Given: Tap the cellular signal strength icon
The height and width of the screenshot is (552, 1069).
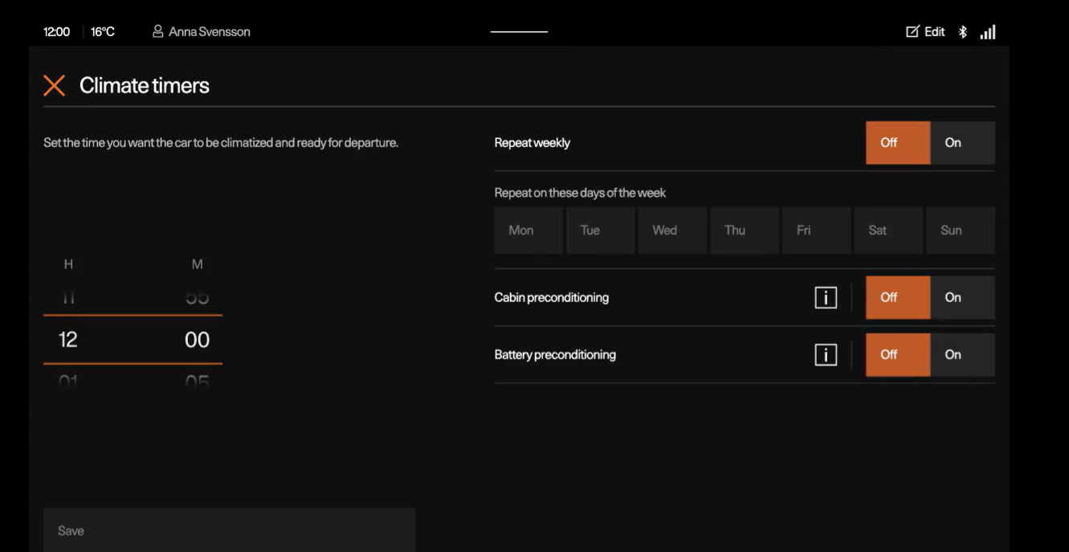Looking at the screenshot, I should click(x=988, y=32).
